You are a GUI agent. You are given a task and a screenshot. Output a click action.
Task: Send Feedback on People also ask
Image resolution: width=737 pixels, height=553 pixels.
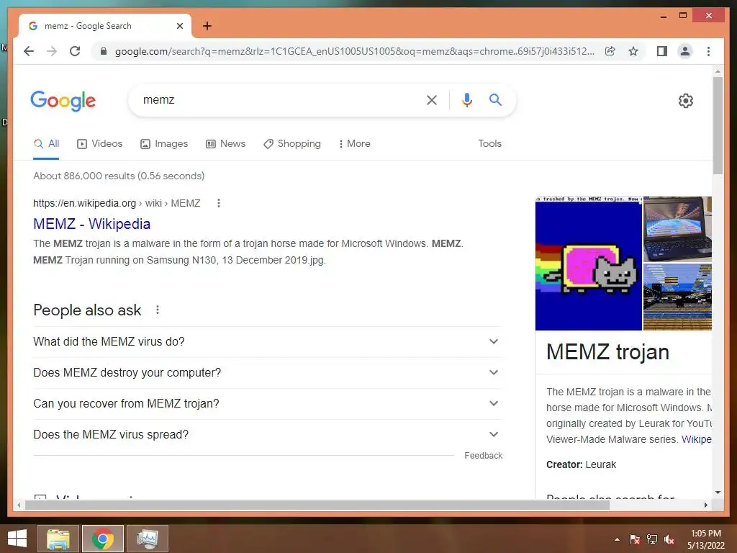[483, 456]
